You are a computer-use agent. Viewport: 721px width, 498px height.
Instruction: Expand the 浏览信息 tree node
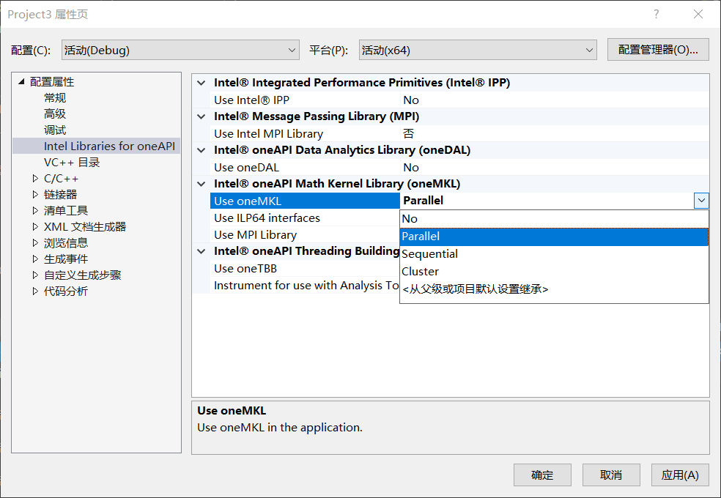pos(35,242)
